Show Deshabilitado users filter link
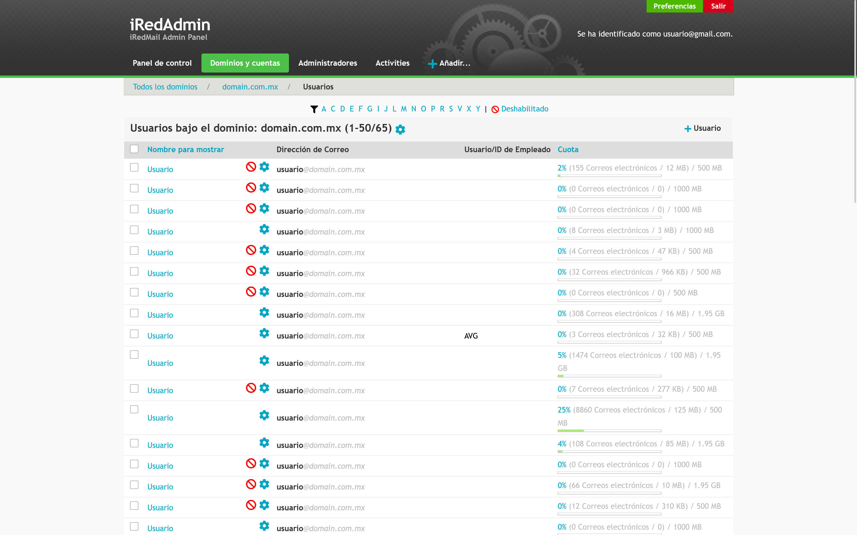 click(x=525, y=109)
